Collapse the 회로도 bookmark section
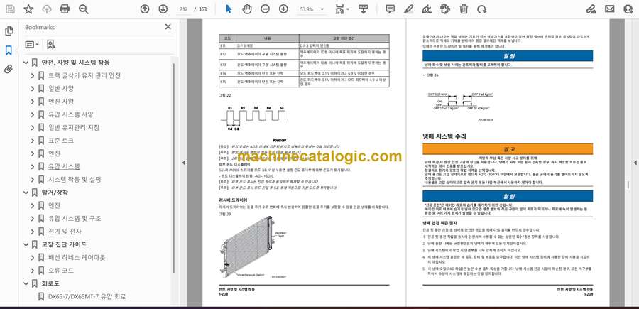 (x=26, y=283)
